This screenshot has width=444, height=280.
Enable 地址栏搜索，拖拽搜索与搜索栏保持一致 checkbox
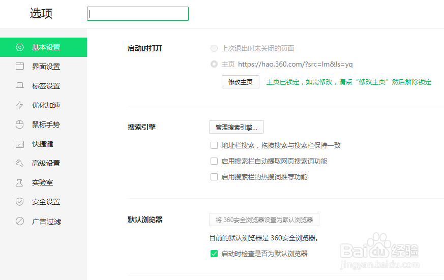(214, 145)
